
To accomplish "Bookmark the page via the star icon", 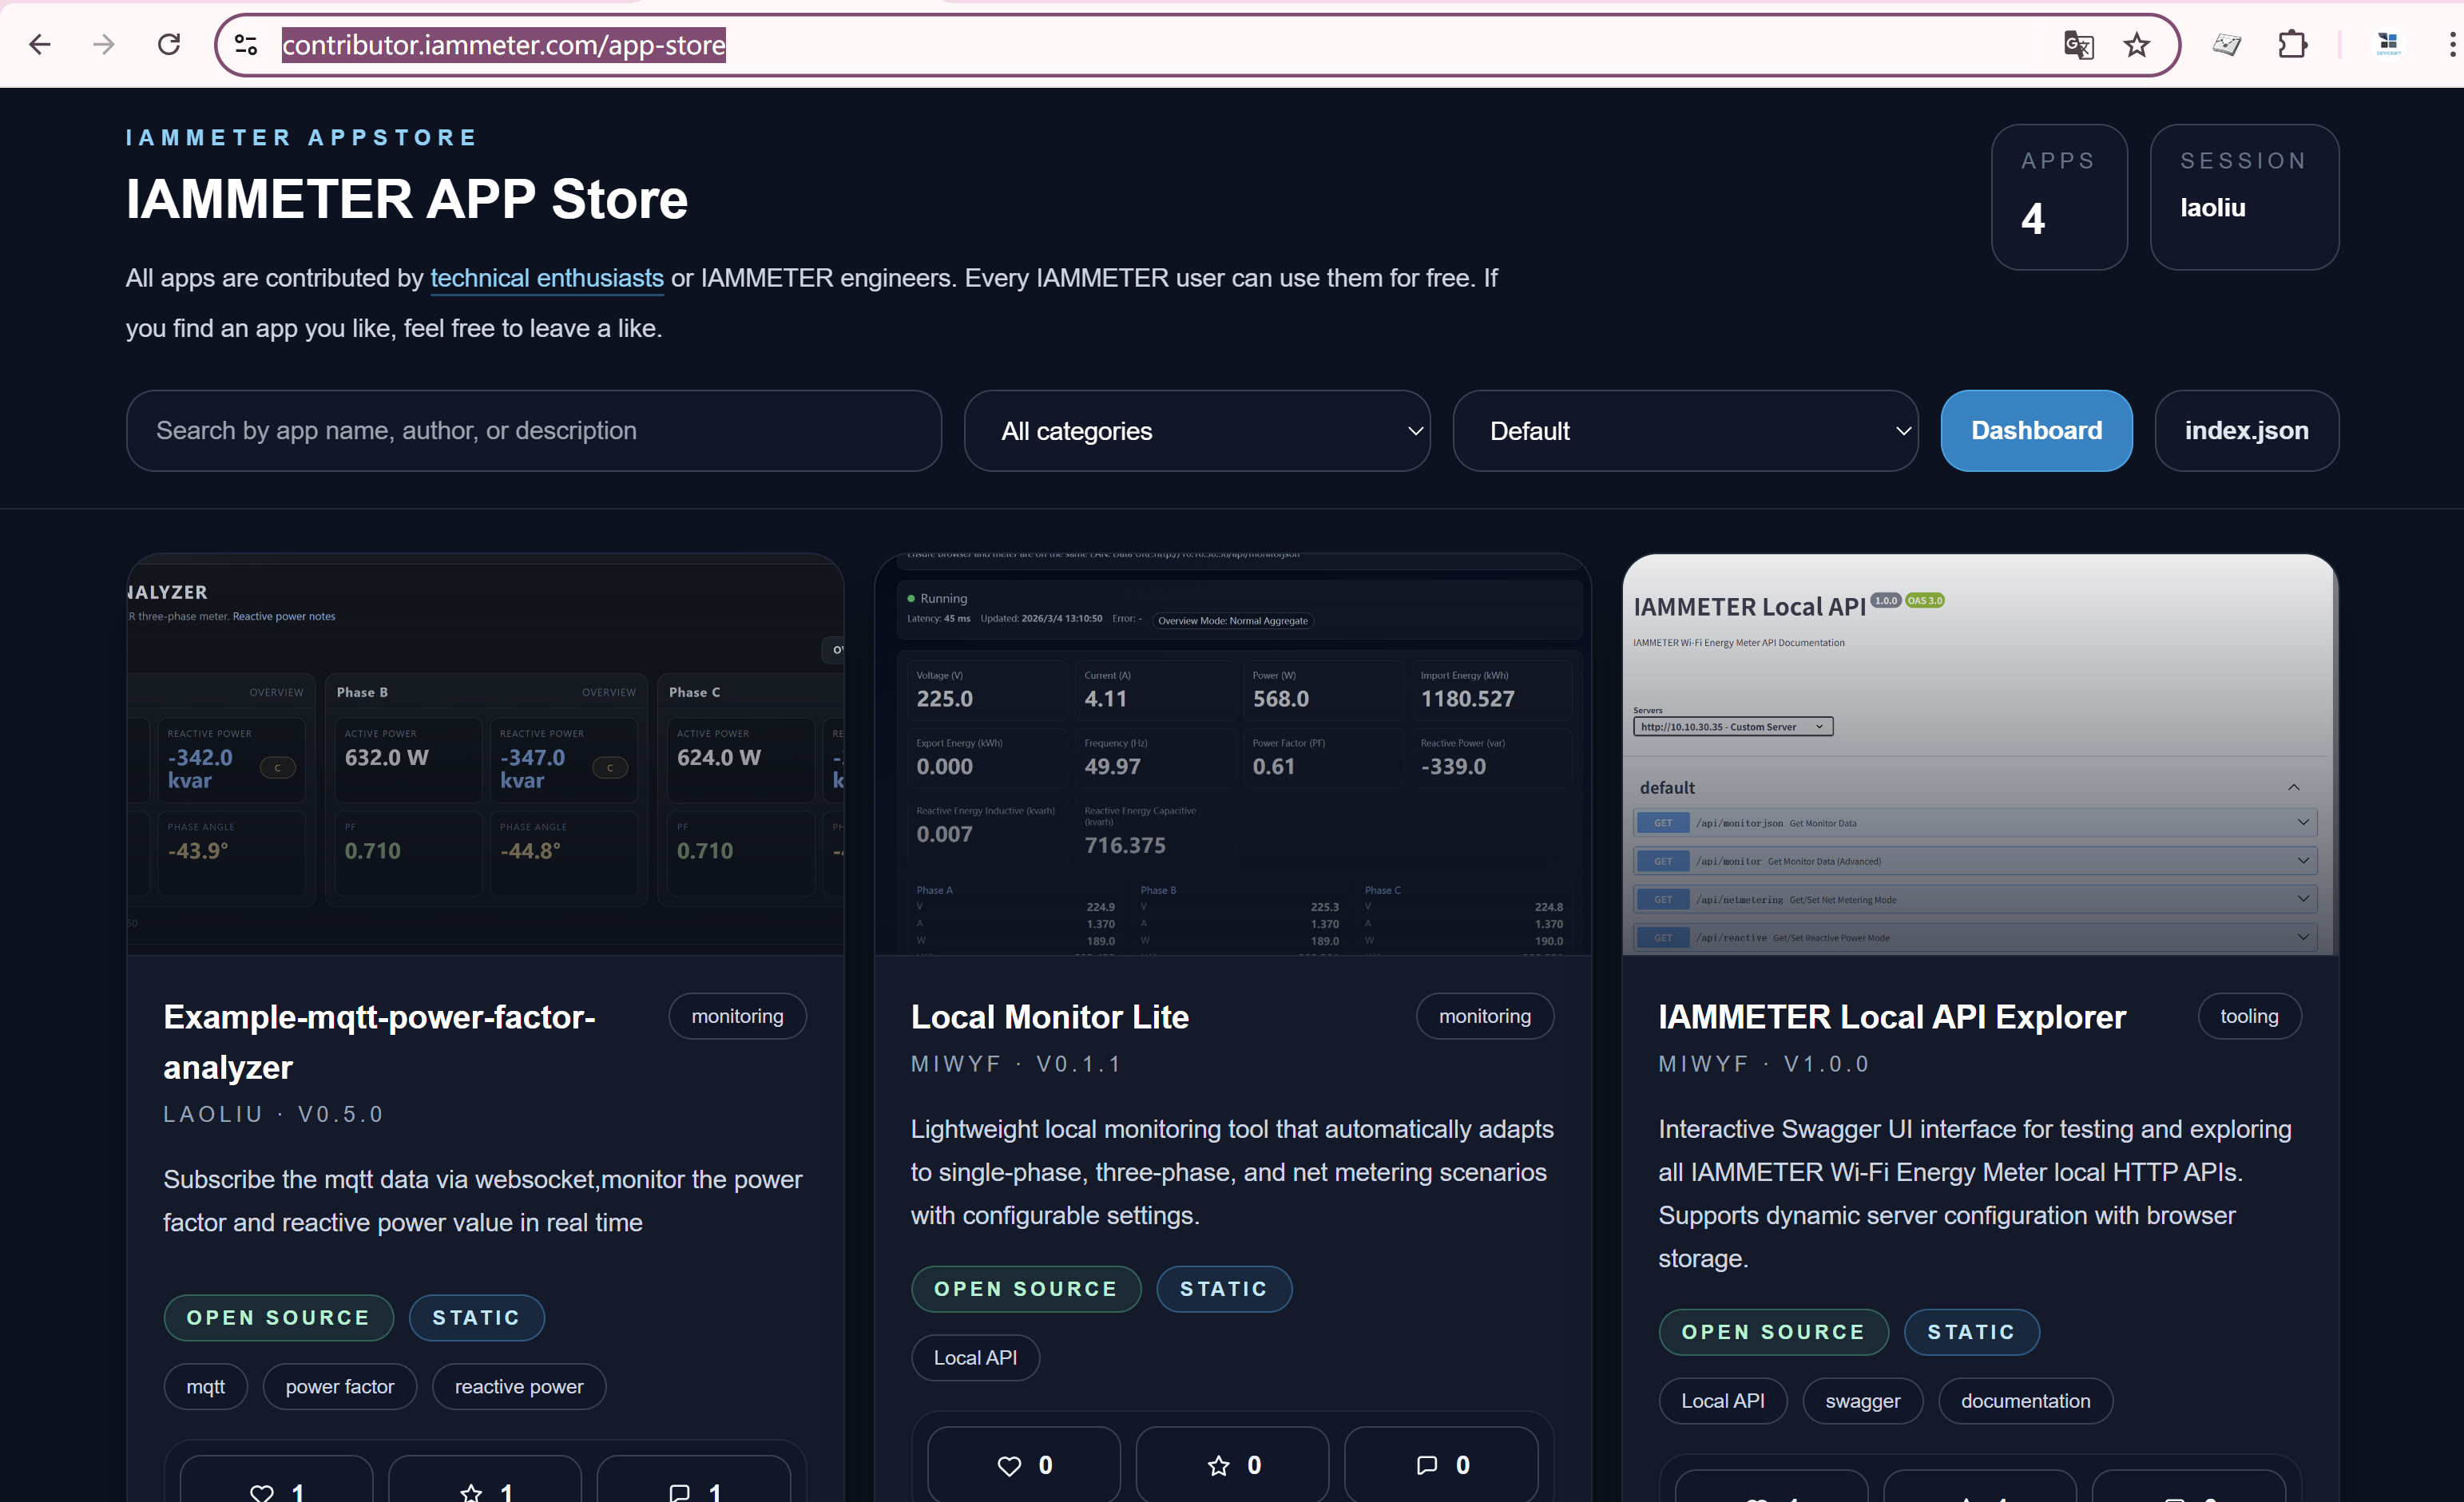I will coord(2136,44).
